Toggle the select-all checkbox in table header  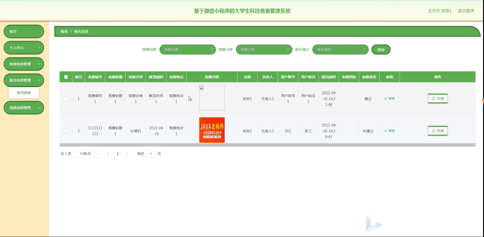[66, 77]
